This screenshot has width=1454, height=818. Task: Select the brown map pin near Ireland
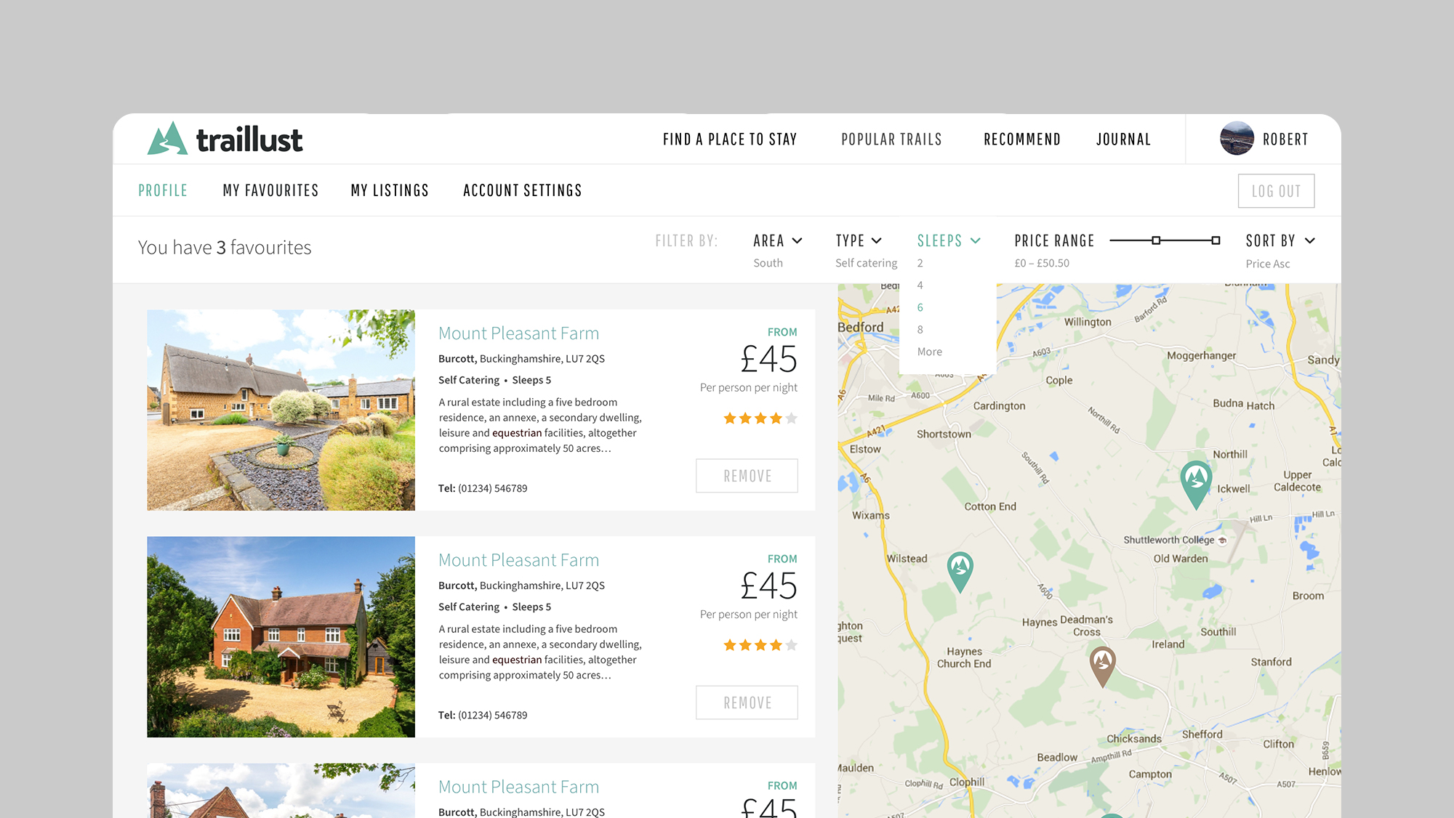[x=1102, y=666]
